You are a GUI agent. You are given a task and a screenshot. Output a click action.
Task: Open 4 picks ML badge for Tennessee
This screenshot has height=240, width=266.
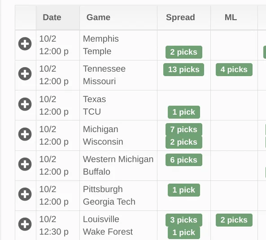(234, 69)
